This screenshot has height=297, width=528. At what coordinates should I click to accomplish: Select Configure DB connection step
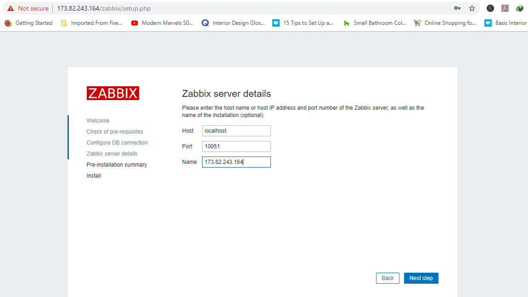click(x=117, y=143)
